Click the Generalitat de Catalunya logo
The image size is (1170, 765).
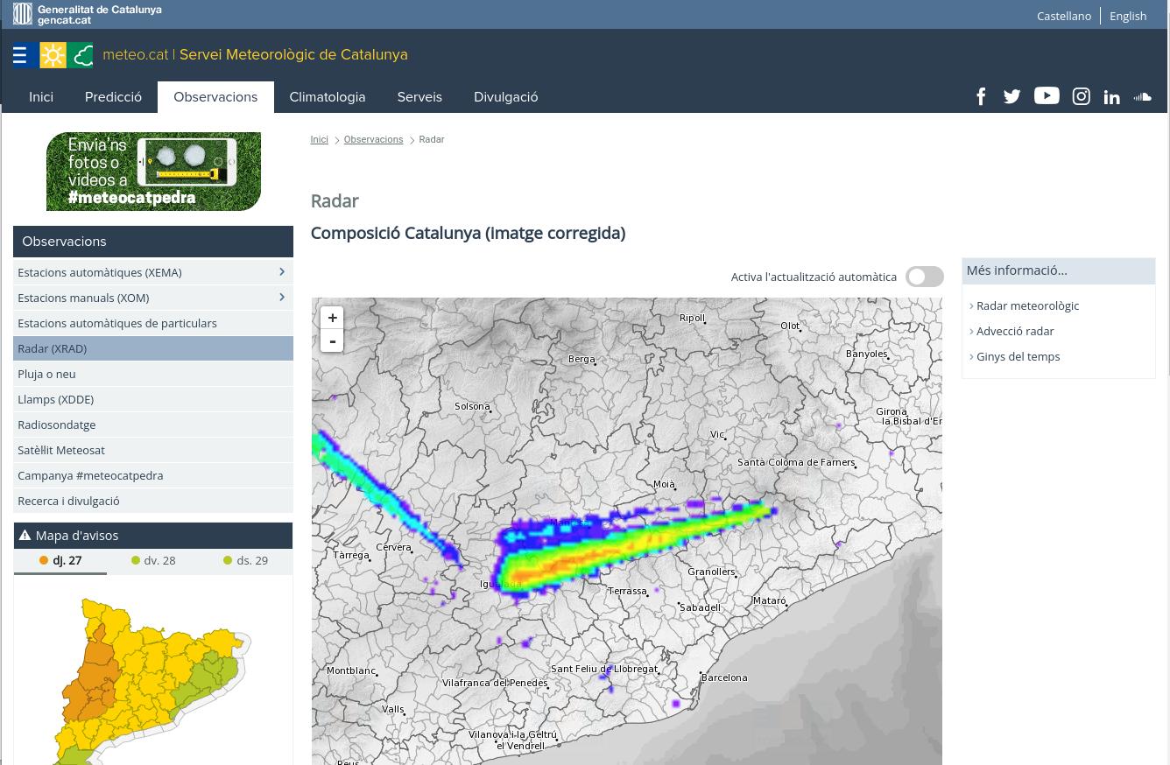click(88, 15)
